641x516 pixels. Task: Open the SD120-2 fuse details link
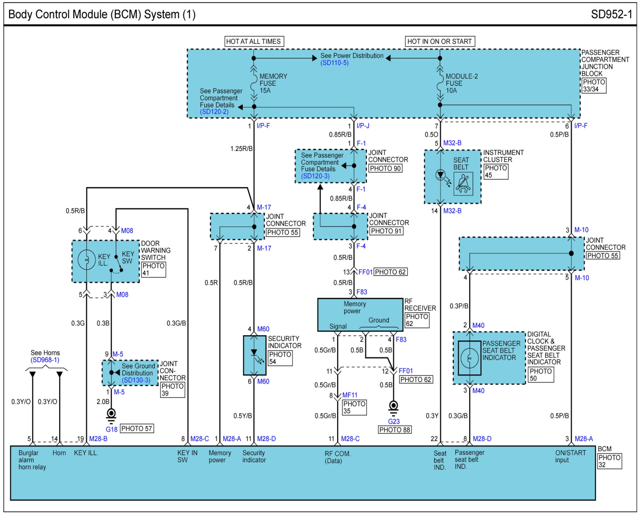point(214,112)
